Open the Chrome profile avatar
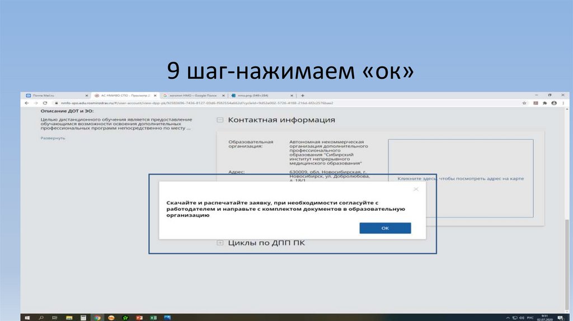This screenshot has width=573, height=321. point(554,103)
